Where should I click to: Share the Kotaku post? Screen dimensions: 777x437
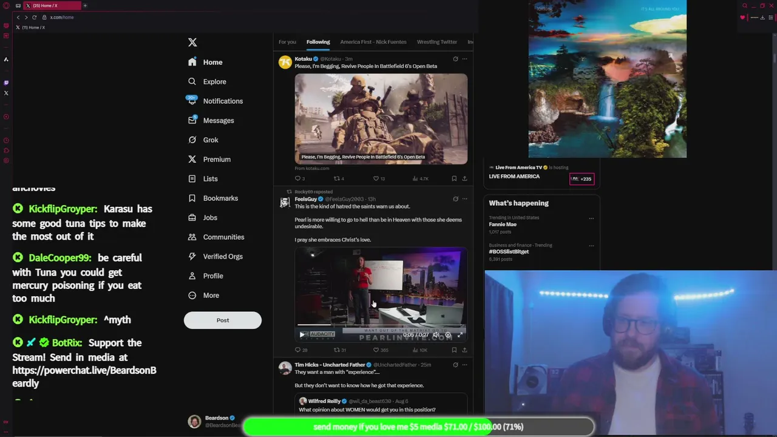[464, 178]
